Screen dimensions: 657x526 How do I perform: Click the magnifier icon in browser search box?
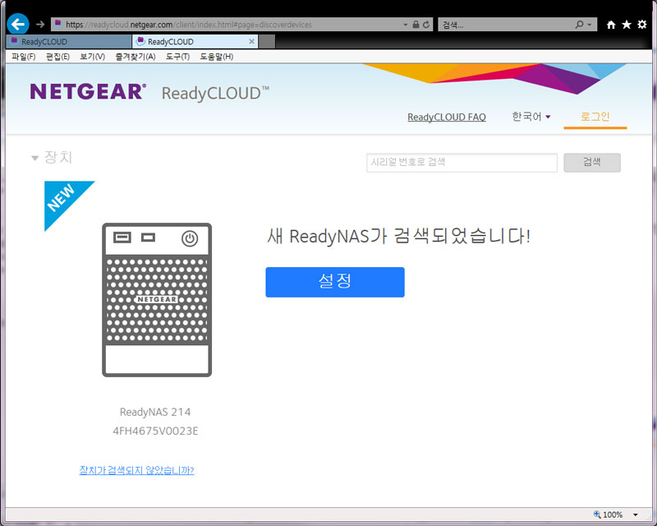[x=579, y=25]
